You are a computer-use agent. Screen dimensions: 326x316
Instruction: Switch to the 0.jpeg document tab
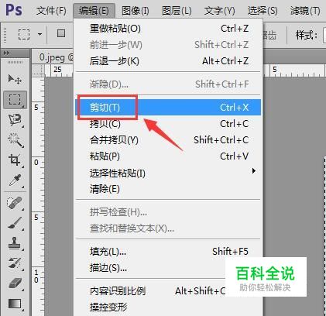tap(53, 57)
